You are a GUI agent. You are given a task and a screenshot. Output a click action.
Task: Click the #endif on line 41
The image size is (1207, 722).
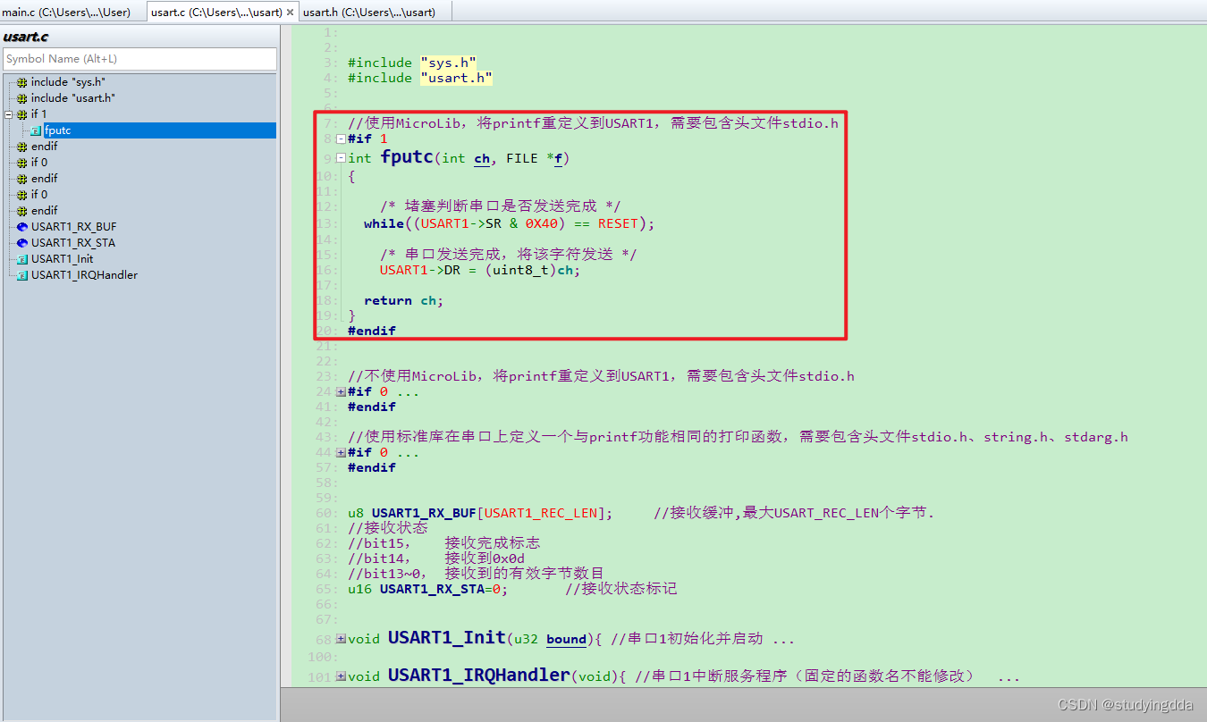point(371,407)
